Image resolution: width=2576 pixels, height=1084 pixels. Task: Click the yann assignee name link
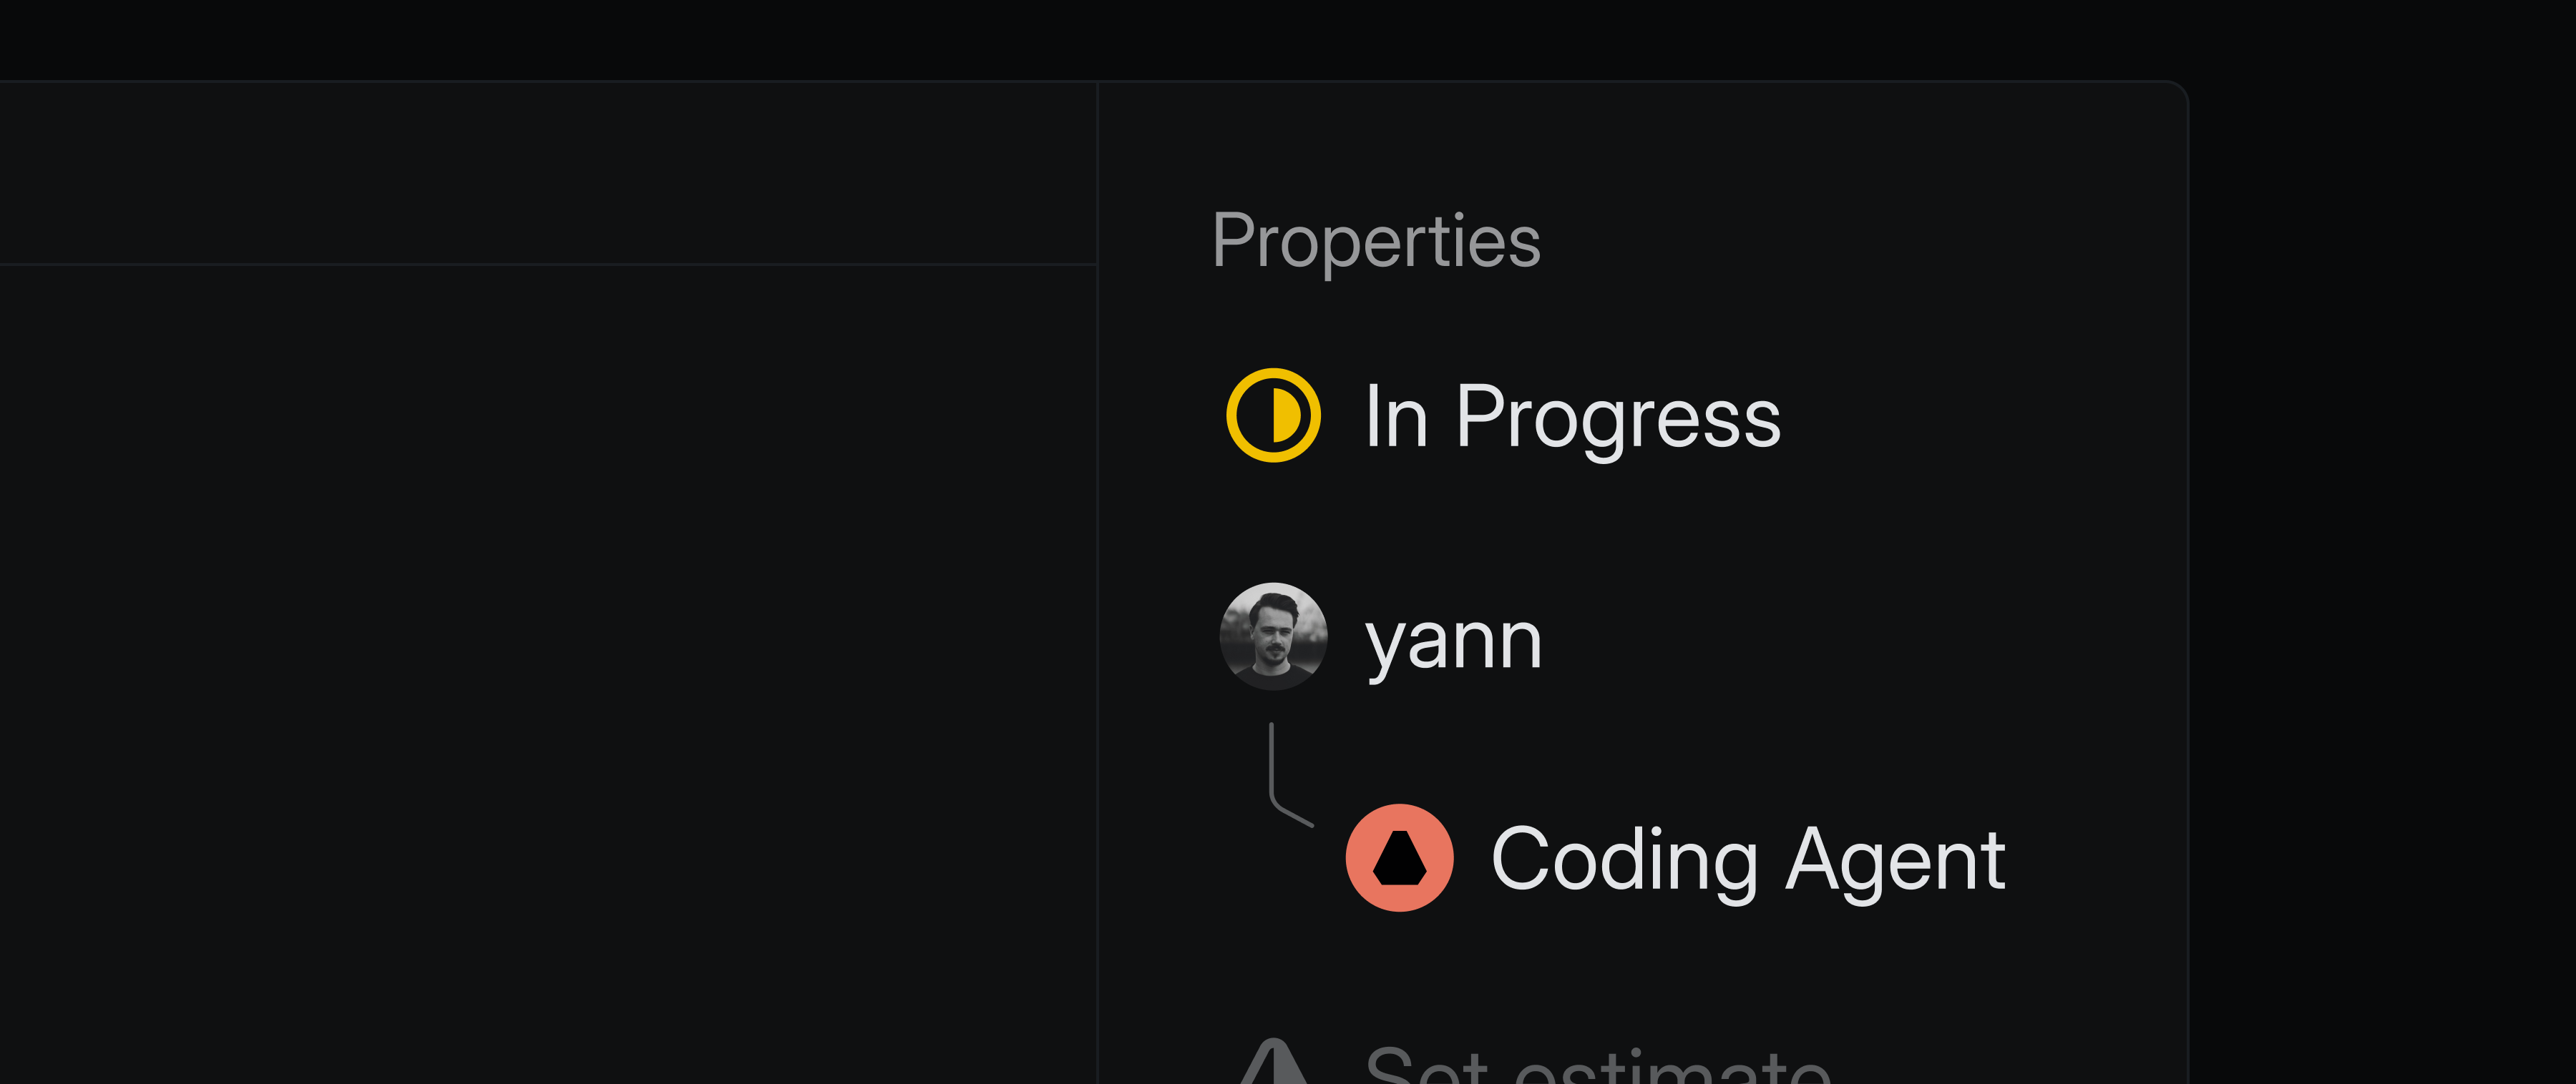point(1452,639)
